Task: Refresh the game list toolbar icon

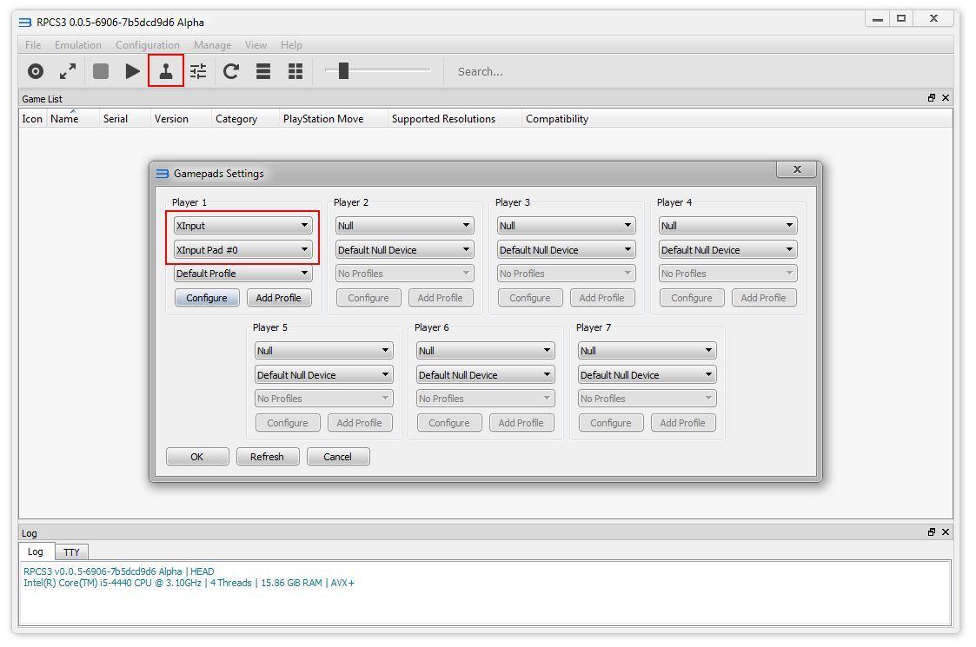Action: tap(231, 71)
